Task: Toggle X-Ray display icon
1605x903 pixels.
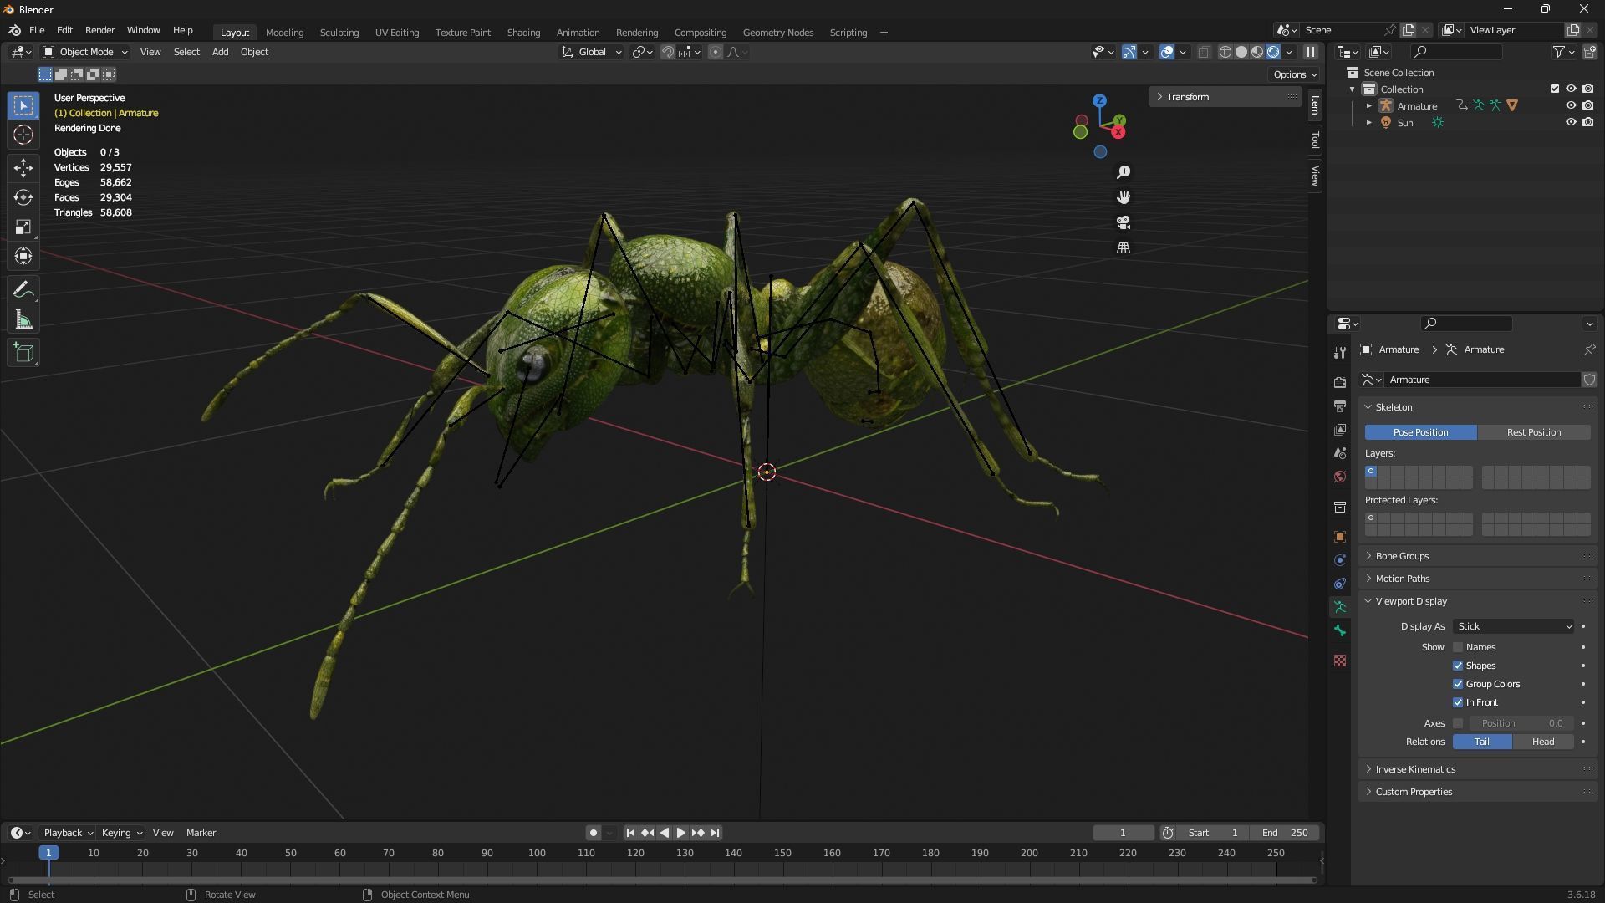Action: [x=1204, y=52]
